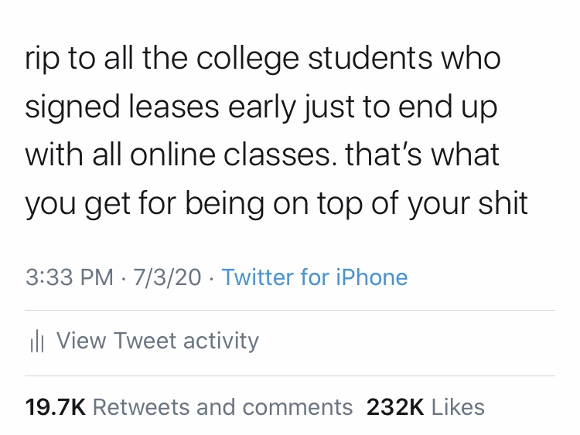Click the divider above View Tweet activity
The image size is (580, 435).
click(x=290, y=311)
